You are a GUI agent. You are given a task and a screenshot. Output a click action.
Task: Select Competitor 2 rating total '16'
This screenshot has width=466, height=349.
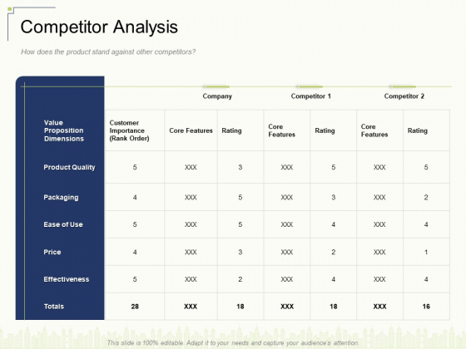point(426,307)
